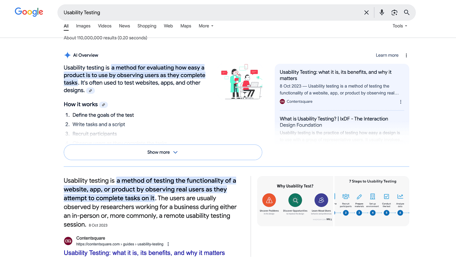Click the '8 Oct 2023' snippet date
The image size is (456, 261).
pos(98,225)
